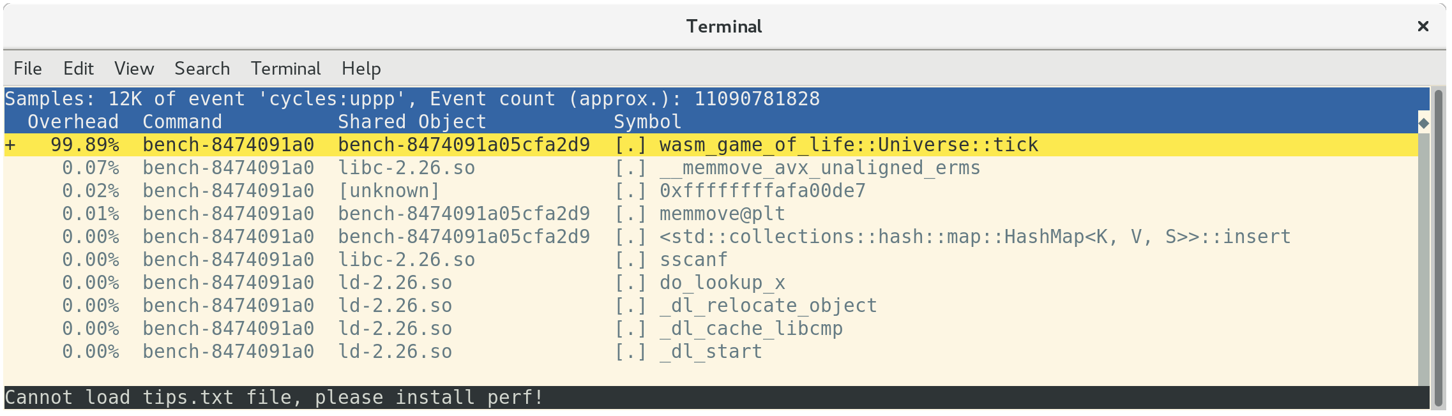Screen dimensions: 1452x416
Task: Select the __memmove_avx_unaligned_erms row
Action: (x=819, y=168)
